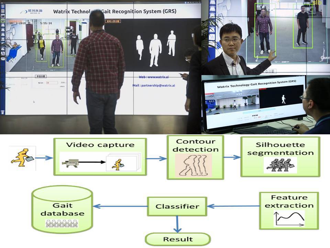
Task: Click the gray silhouettes image under Silhouette segmentation
Action: click(x=280, y=165)
